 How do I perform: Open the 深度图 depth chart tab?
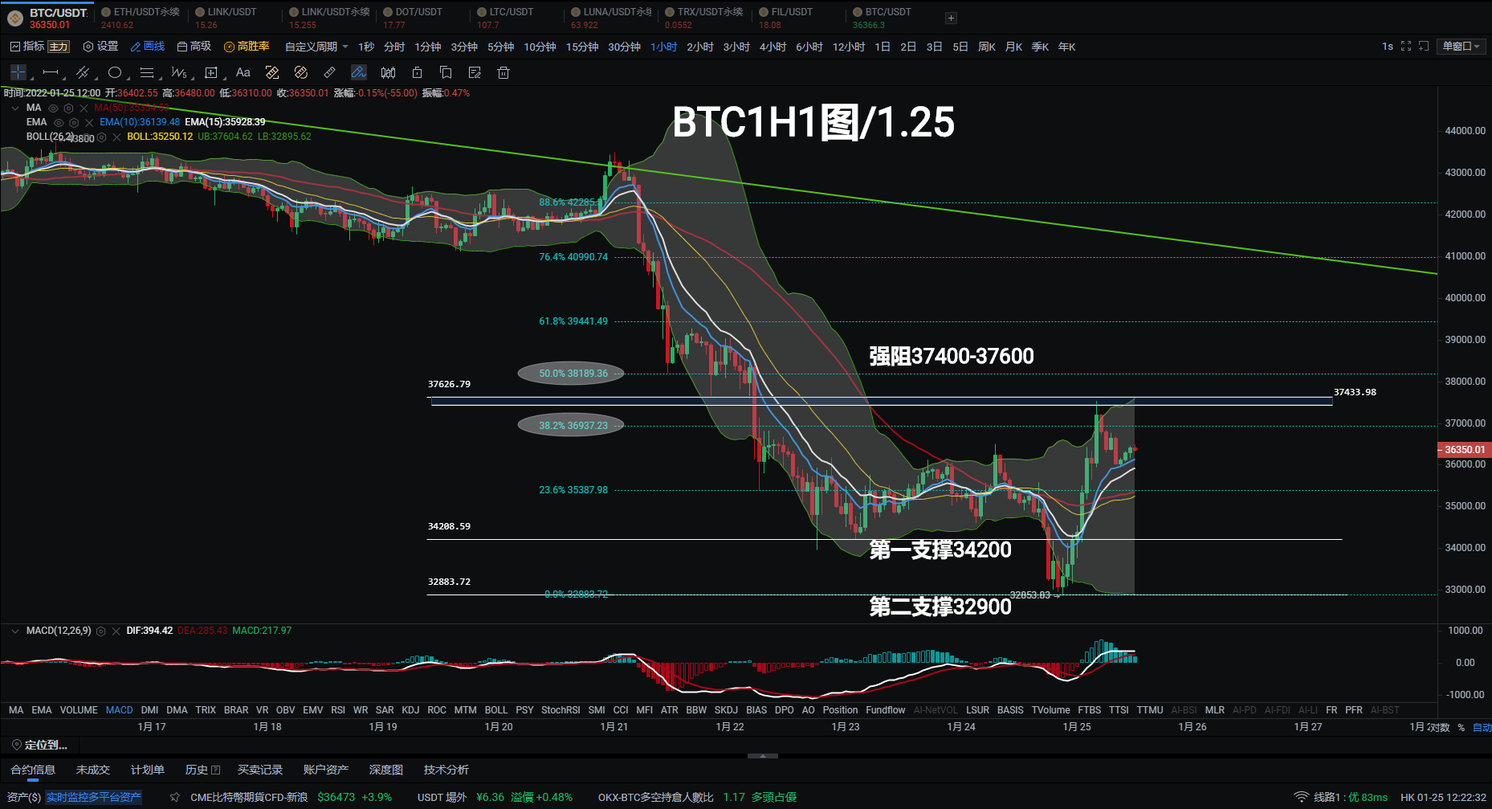[385, 770]
